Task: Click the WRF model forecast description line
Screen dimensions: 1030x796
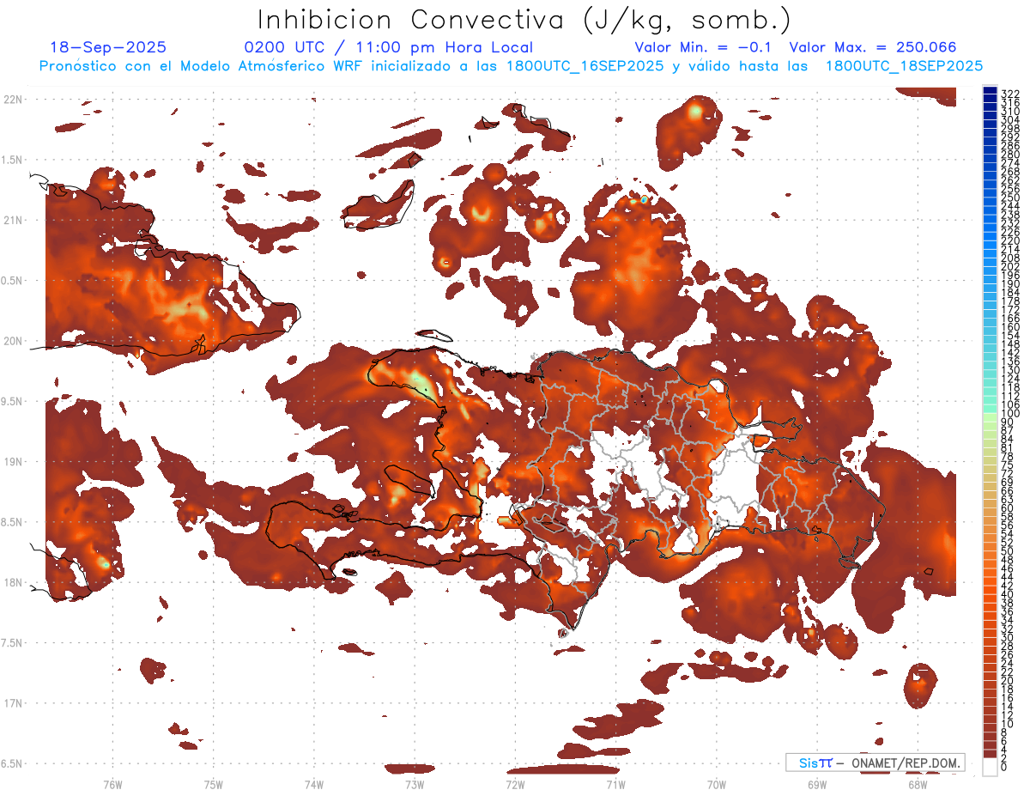Action: (x=511, y=66)
